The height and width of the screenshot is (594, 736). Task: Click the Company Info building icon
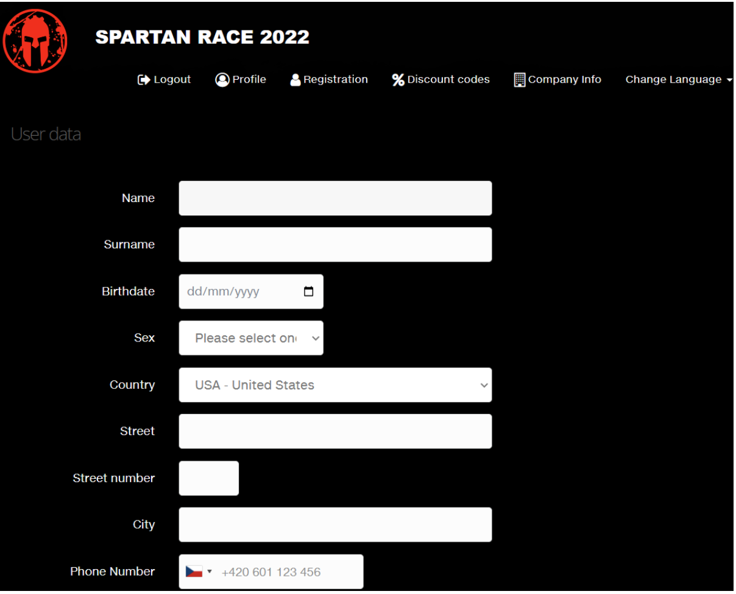point(520,80)
